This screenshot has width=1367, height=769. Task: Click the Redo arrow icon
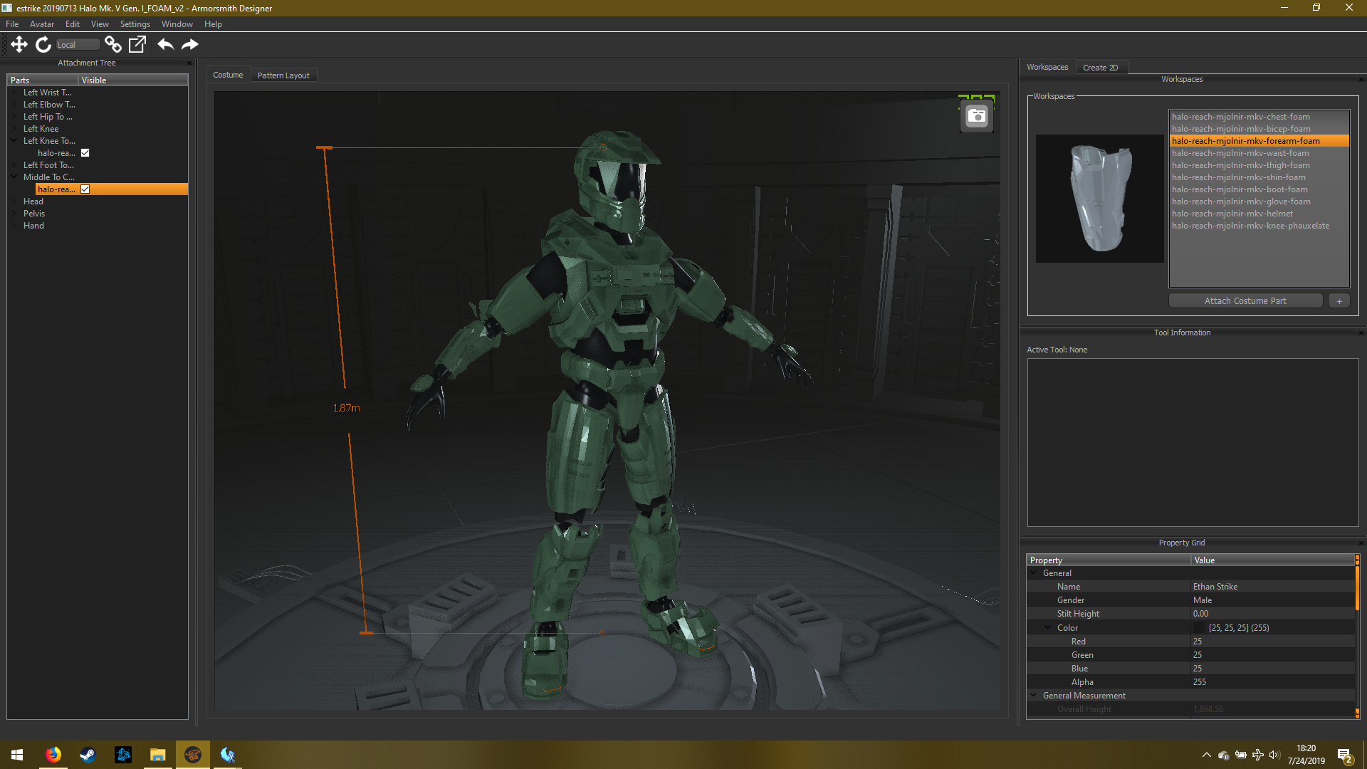(190, 44)
